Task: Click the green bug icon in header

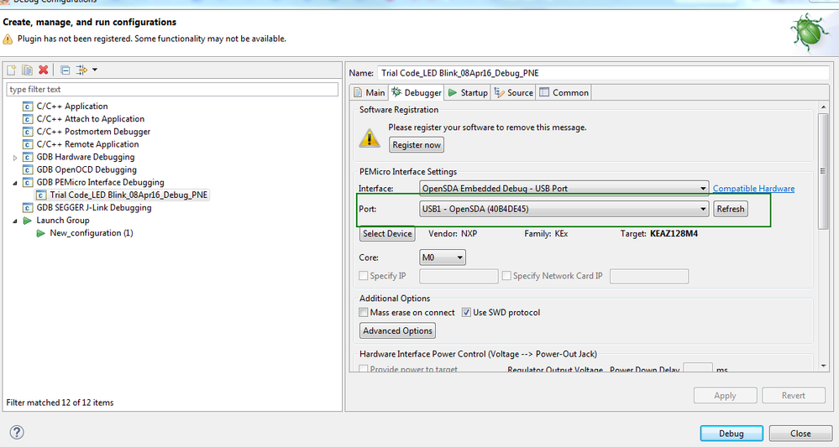Action: tap(810, 33)
